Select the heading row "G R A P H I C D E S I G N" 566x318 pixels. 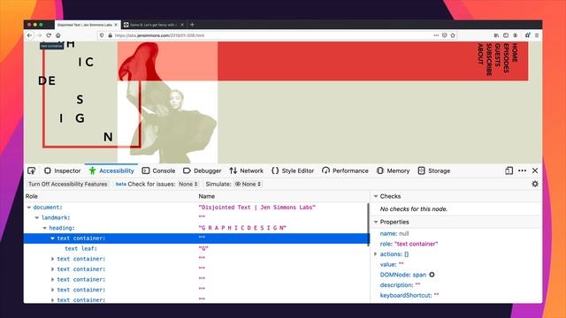coord(196,228)
